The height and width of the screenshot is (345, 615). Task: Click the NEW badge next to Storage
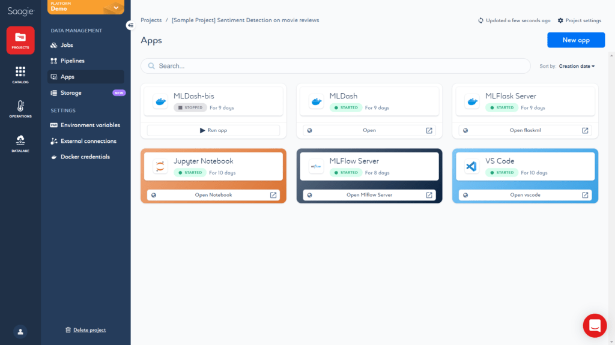[119, 93]
